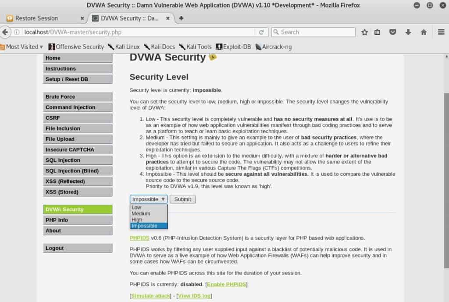Toggle the security level dropdown
Viewport: 449px width, 302px height.
[x=148, y=199]
